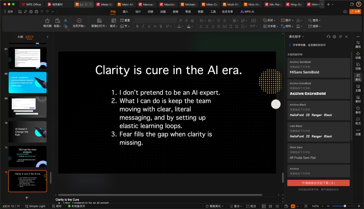Click the 重置 reset button
Screen dimensions: 364x209
(125, 21)
